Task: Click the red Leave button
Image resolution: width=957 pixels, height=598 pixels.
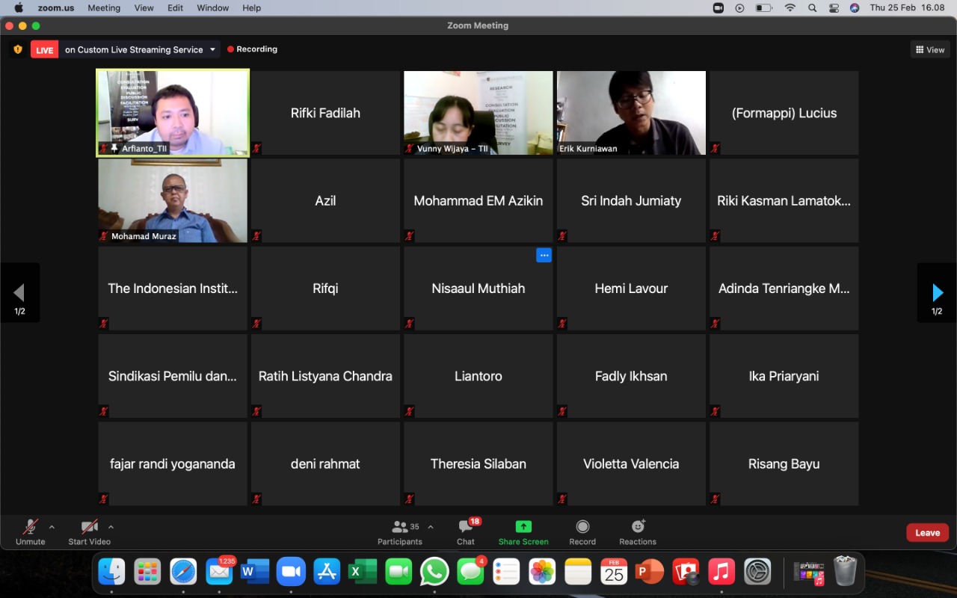Action: point(927,532)
